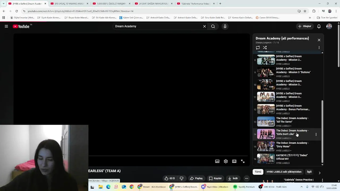
Task: Open browser extensions puzzle icon
Action: (314, 11)
